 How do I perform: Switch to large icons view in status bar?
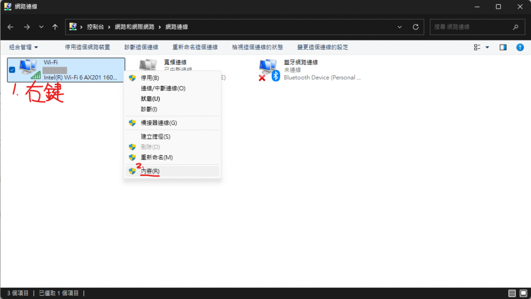pyautogui.click(x=523, y=293)
